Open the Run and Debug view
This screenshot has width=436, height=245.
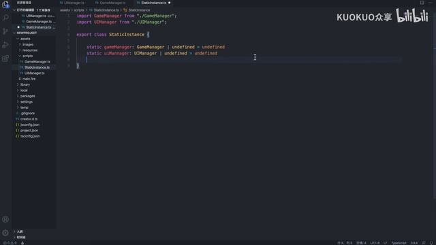pos(5,45)
